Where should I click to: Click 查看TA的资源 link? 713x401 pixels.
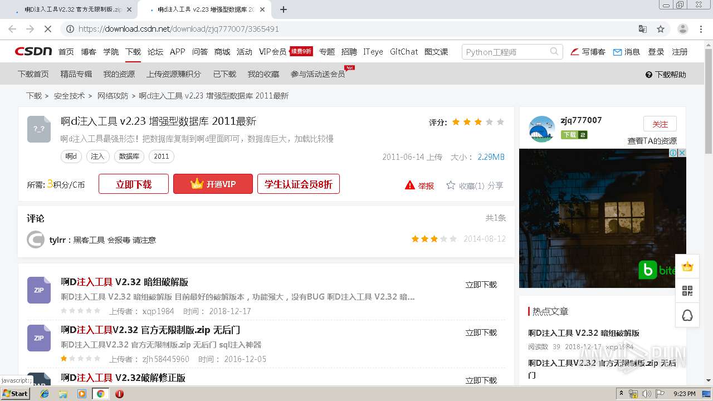coord(652,141)
